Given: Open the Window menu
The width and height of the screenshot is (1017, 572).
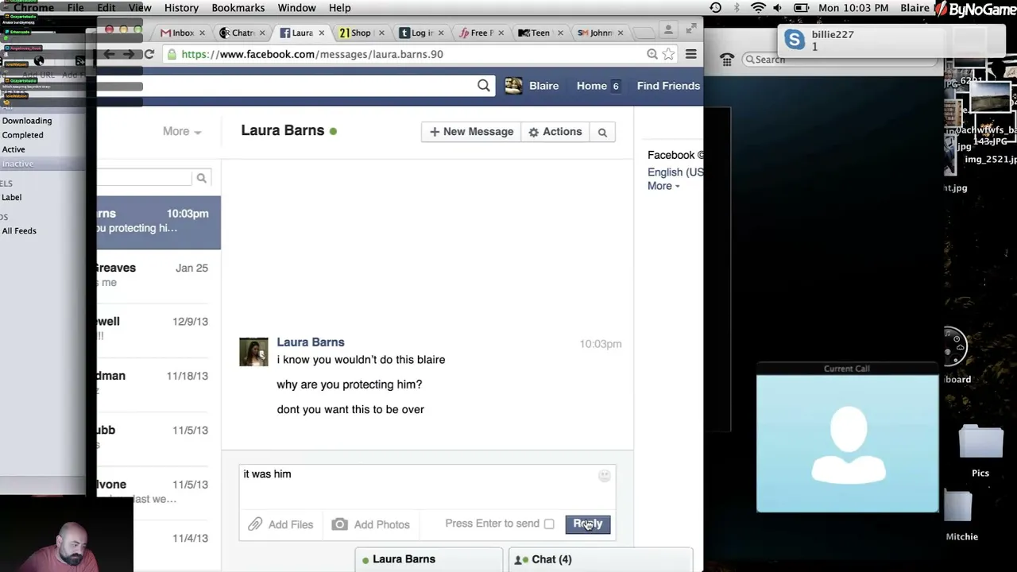Looking at the screenshot, I should [297, 8].
